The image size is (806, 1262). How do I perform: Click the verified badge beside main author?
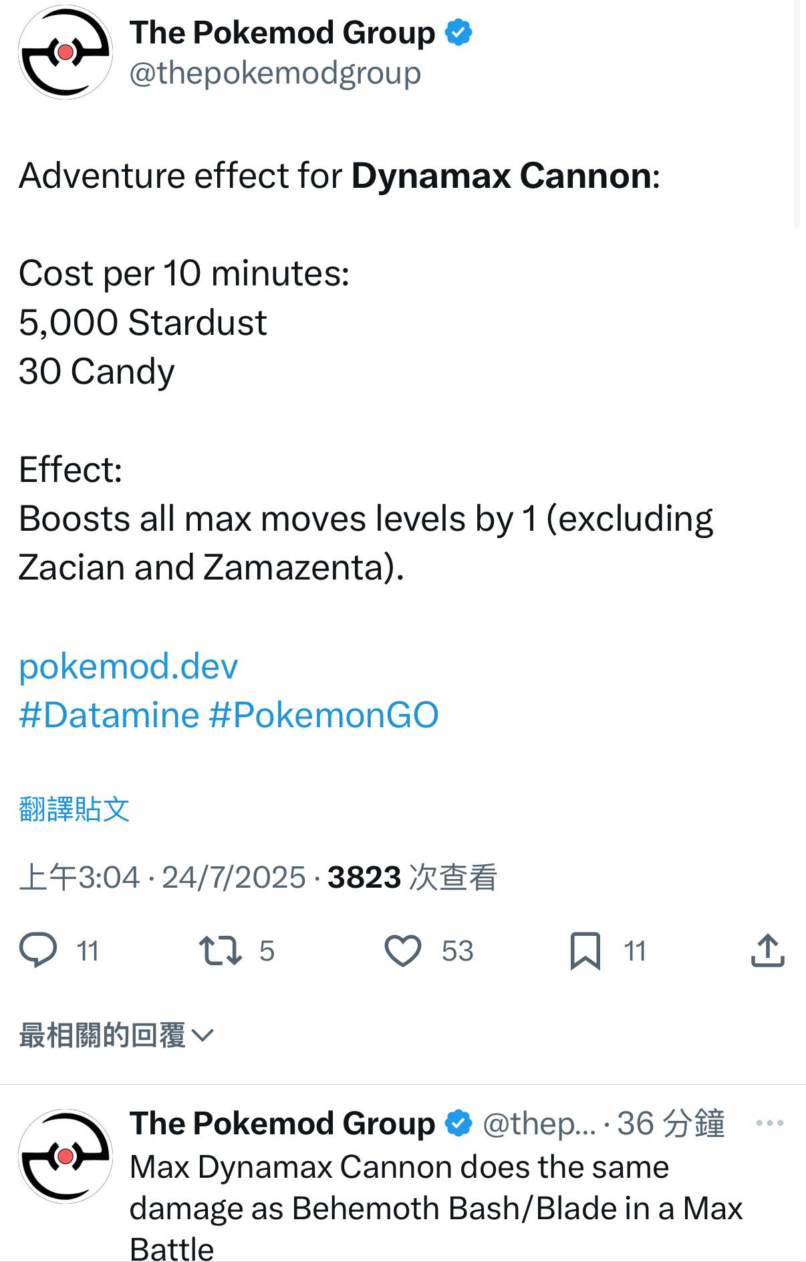[x=458, y=33]
